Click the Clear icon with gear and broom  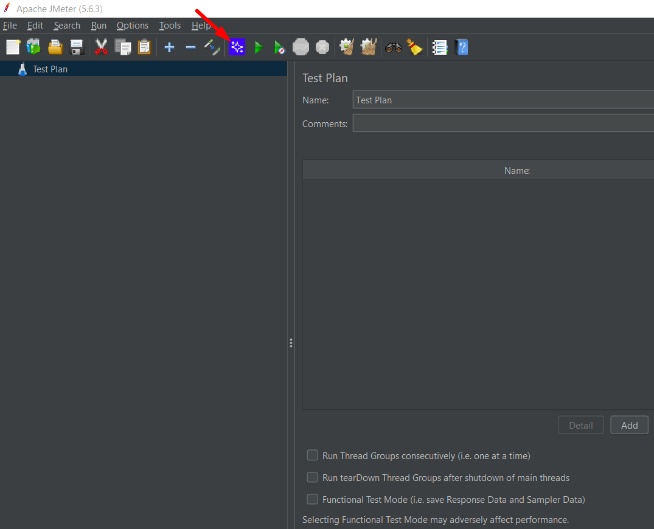(347, 47)
